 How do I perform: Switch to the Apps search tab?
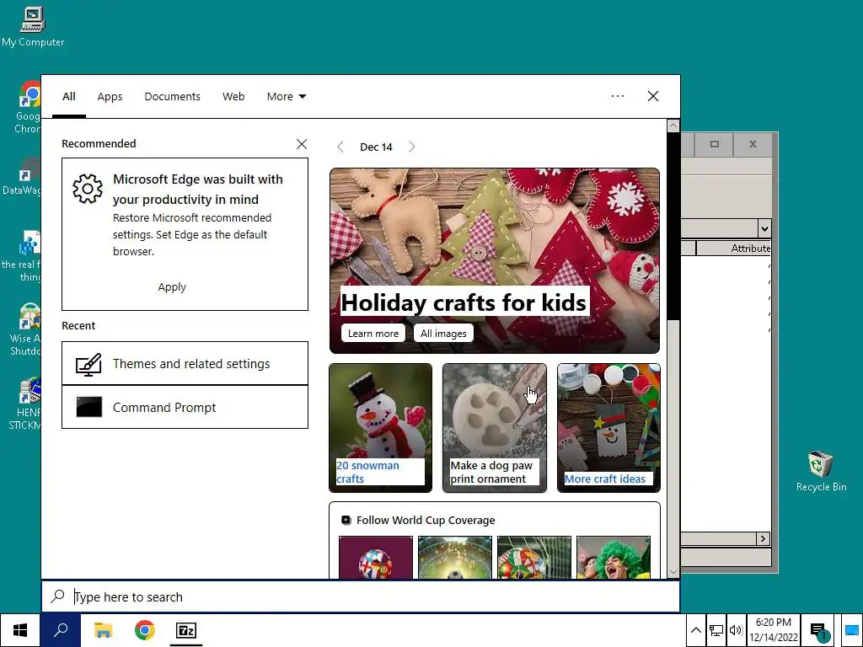pyautogui.click(x=110, y=96)
